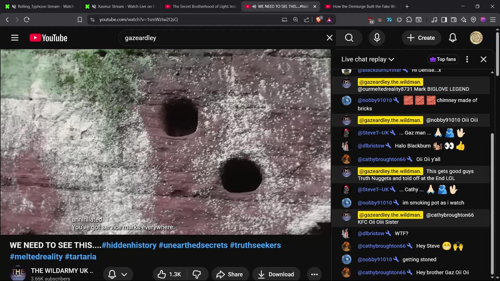Screen dimensions: 500x281
Task: Open the channel notification bell dropdown
Action: click(118, 274)
